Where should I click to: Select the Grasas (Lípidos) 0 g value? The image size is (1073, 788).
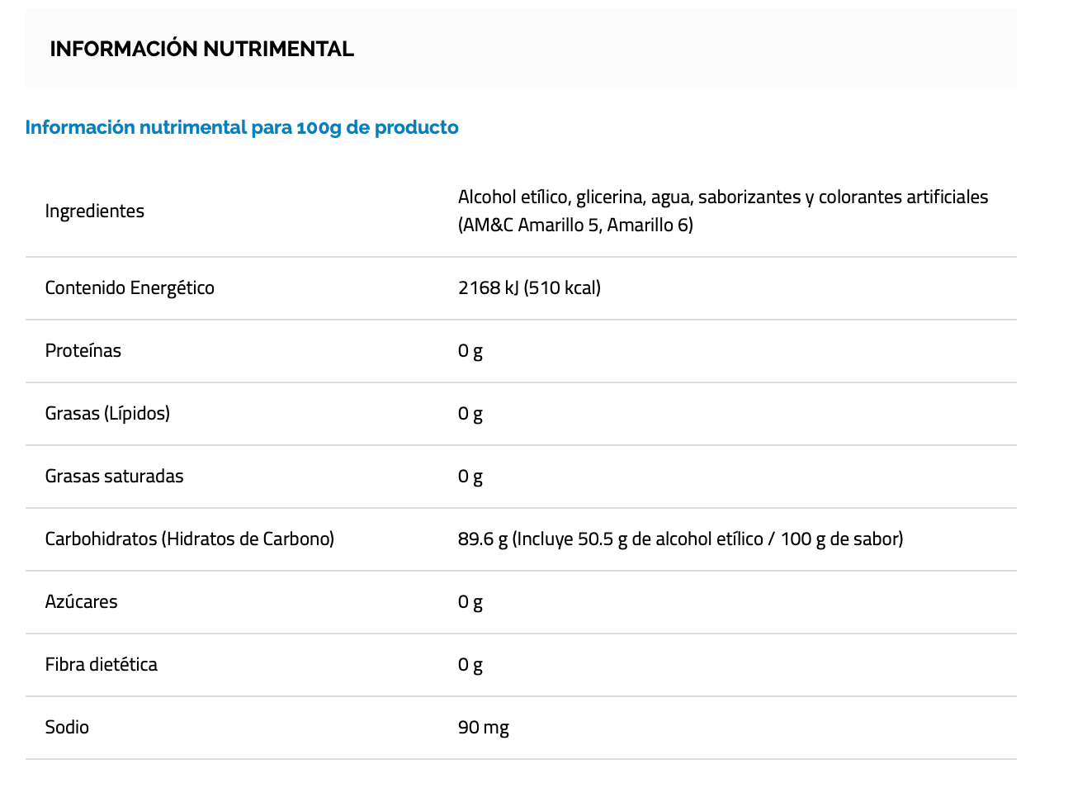(x=470, y=414)
